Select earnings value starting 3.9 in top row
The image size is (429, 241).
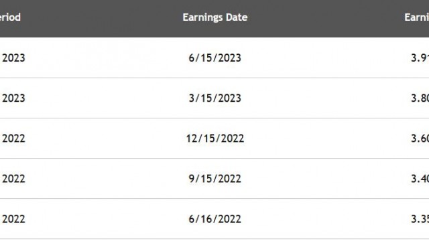pyautogui.click(x=420, y=58)
